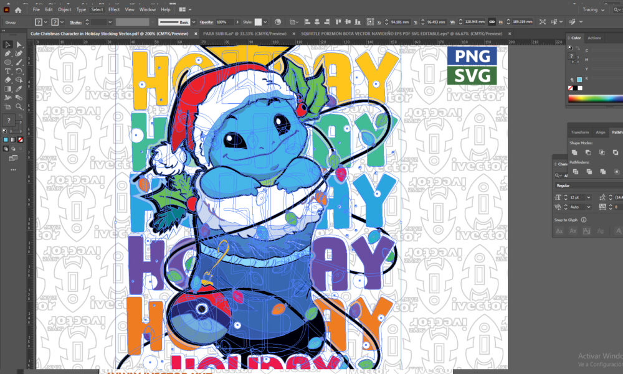Toggle Fill/Stroke question-mark swatch in toolbar
Screen dimensions: 623x374
9,120
